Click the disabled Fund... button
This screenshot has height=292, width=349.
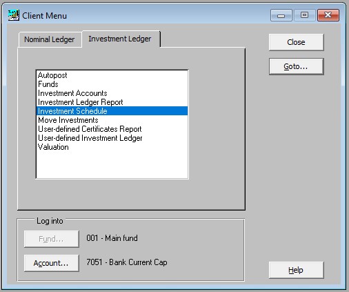pyautogui.click(x=51, y=239)
